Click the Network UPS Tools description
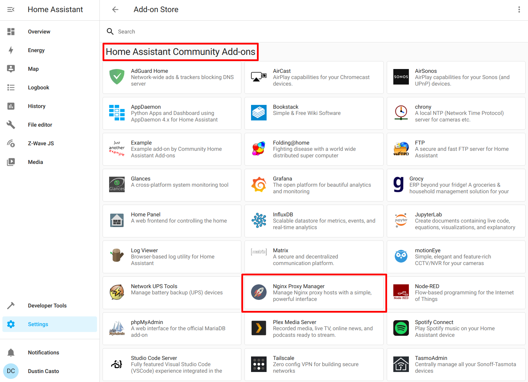528x382 pixels. [x=177, y=293]
